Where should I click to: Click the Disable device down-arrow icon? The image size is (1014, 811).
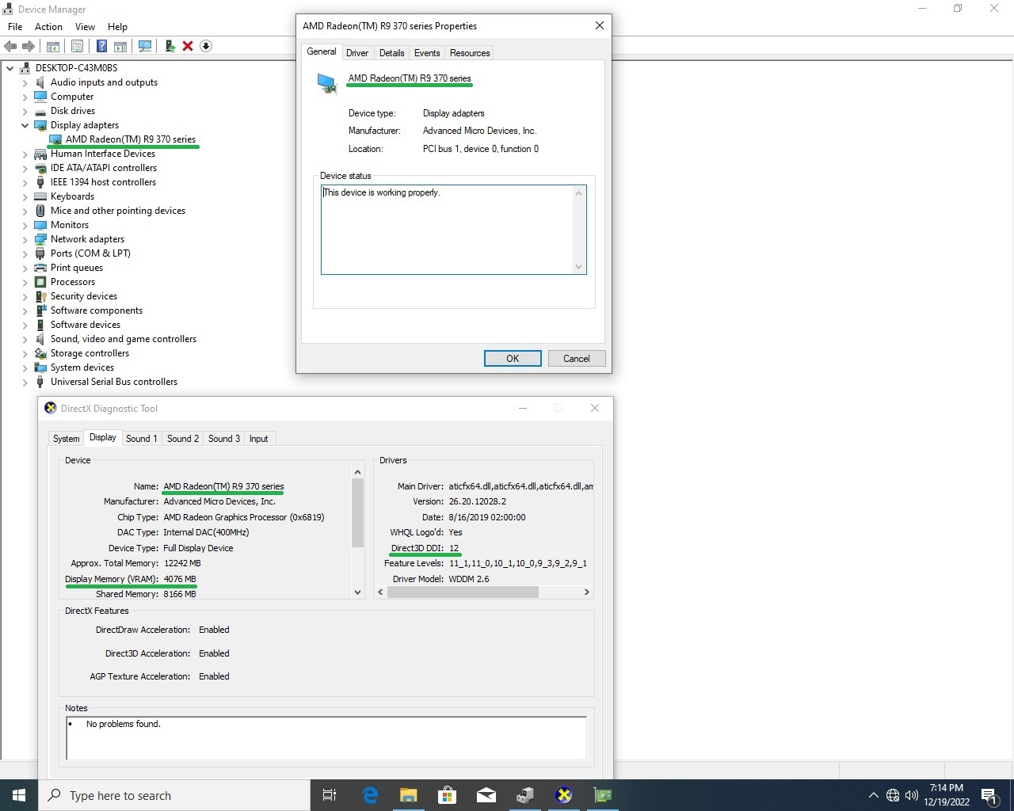coord(206,46)
